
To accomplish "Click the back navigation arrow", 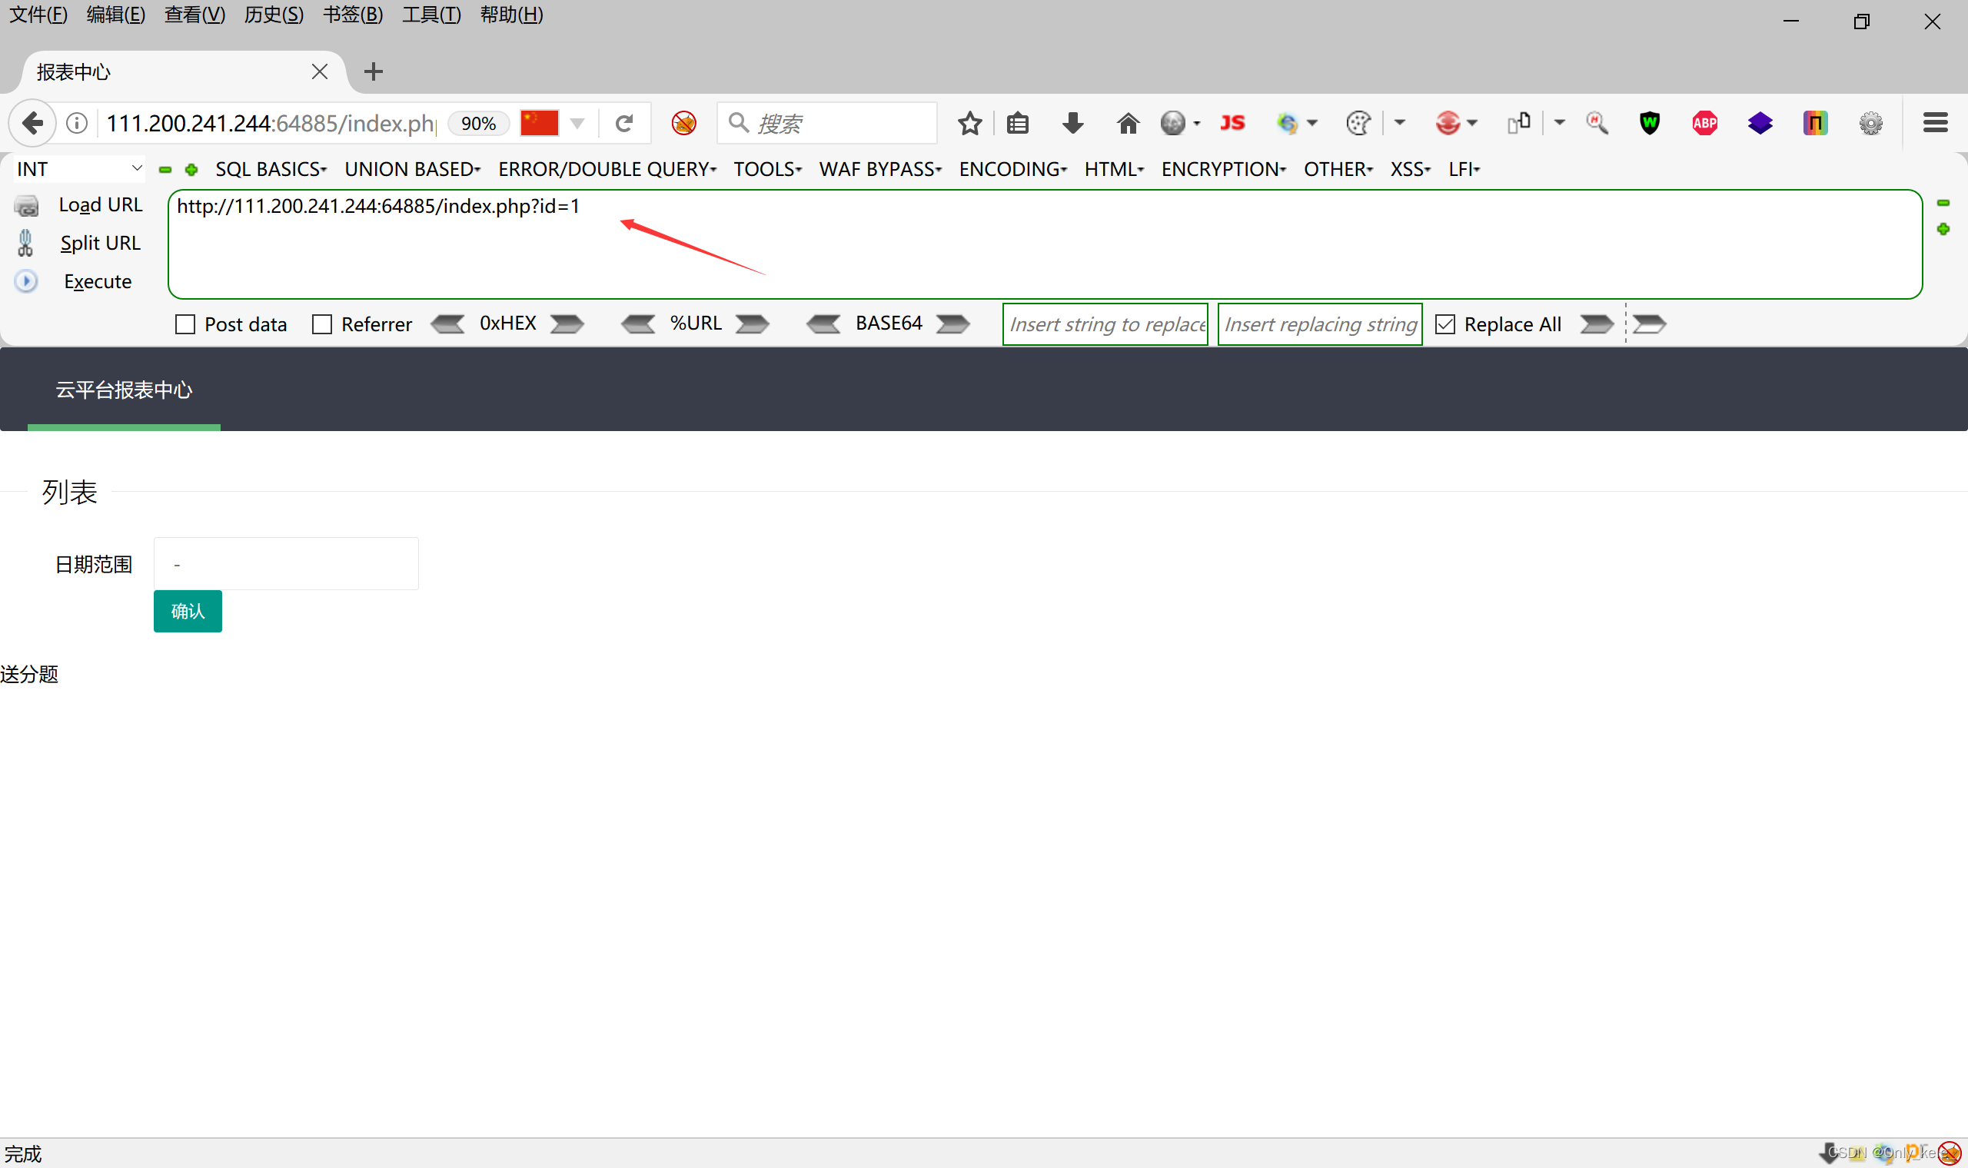I will (32, 124).
